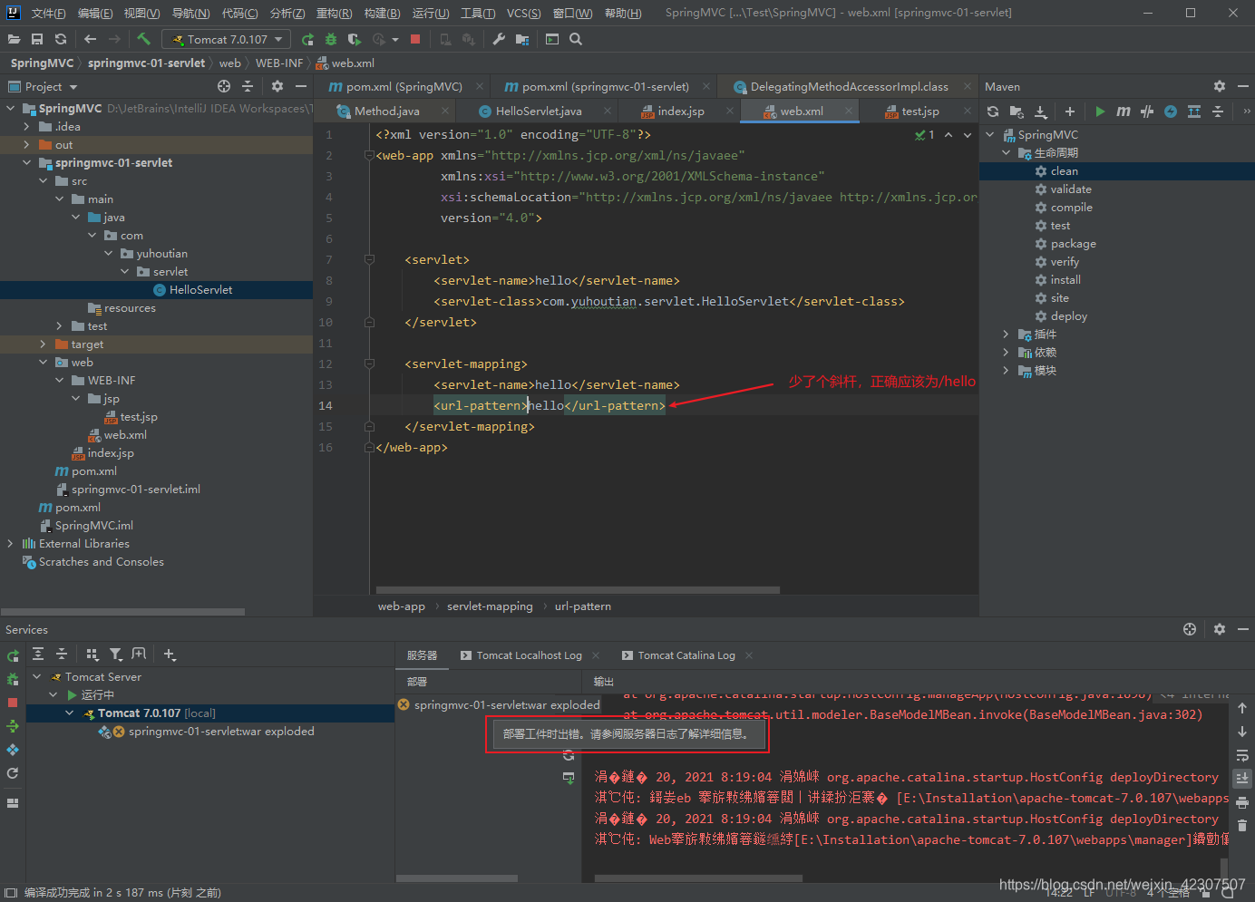Viewport: 1255px width, 902px height.
Task: Click the Save All disk icon
Action: tap(37, 39)
